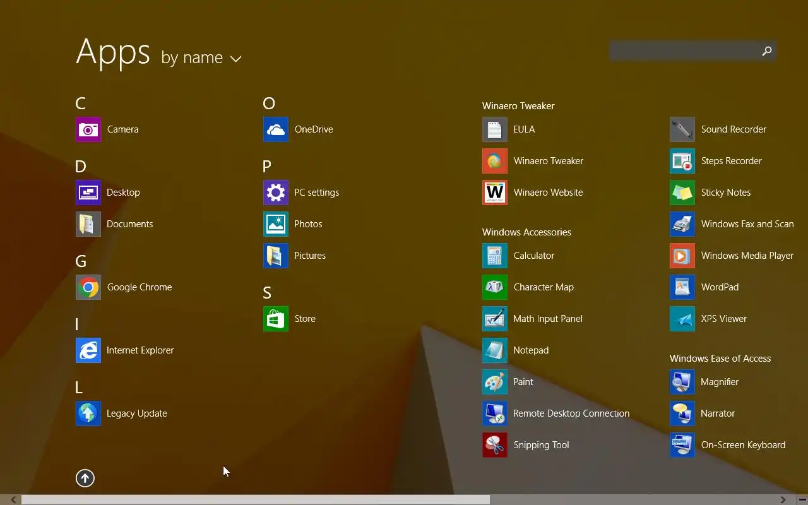
Task: Launch the Paint icon
Action: pos(495,382)
